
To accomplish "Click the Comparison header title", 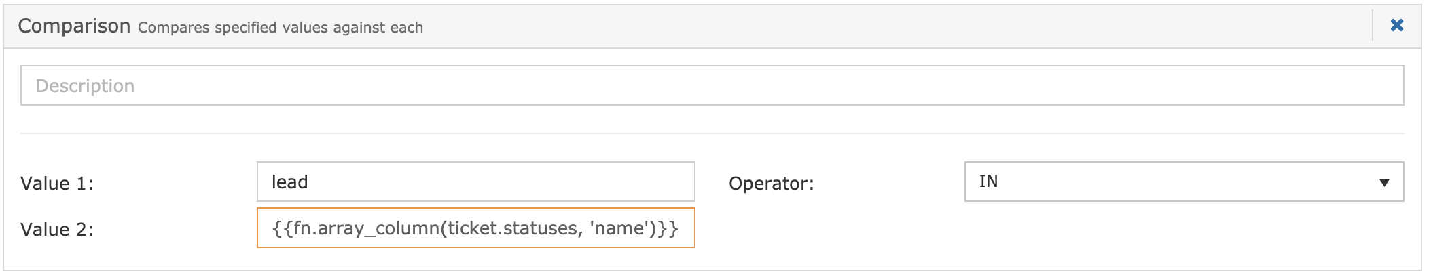I will pos(74,26).
